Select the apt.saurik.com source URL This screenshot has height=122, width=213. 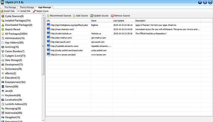[x=60, y=42]
